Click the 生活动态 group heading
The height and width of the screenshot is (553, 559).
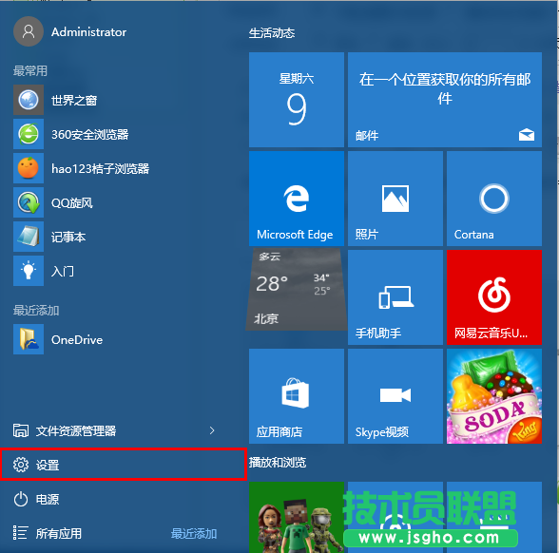click(272, 33)
